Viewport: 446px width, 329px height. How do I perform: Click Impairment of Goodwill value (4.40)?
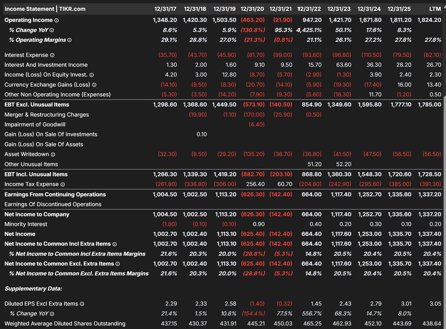click(256, 125)
